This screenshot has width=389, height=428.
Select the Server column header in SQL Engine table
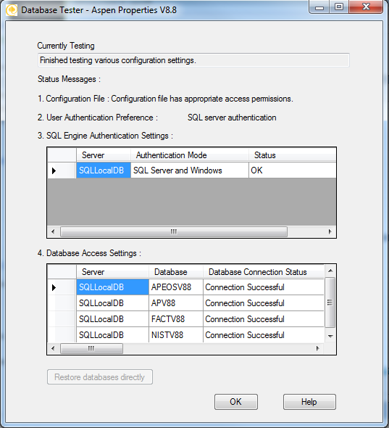104,155
